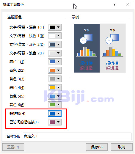Click the blue 着色 1 color swatch
Image resolution: width=135 pixels, height=154 pixels.
[x=52, y=62]
